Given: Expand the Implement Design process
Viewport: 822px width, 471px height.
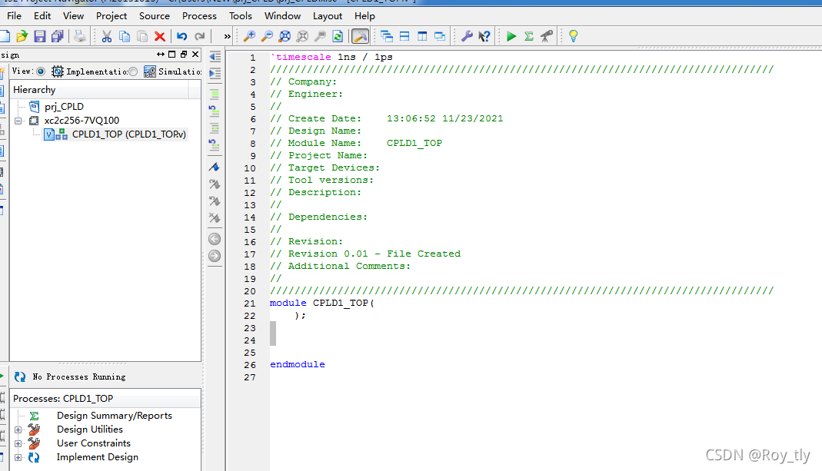Looking at the screenshot, I should coord(18,457).
